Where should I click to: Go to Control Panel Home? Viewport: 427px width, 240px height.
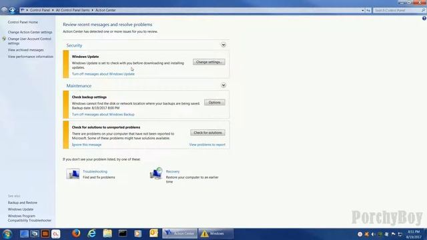(x=23, y=22)
